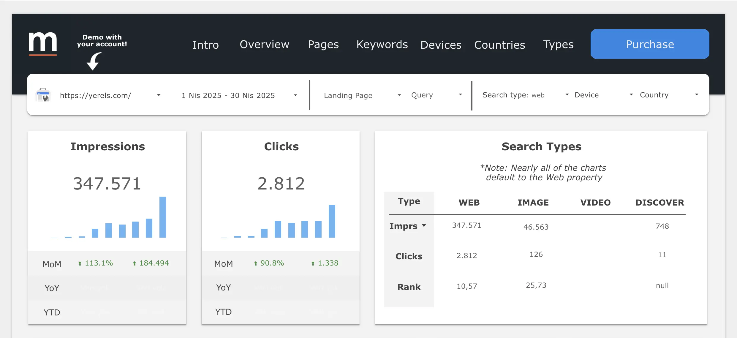This screenshot has height=338, width=737.
Task: Click tallest bar in Impressions chart
Action: (162, 217)
